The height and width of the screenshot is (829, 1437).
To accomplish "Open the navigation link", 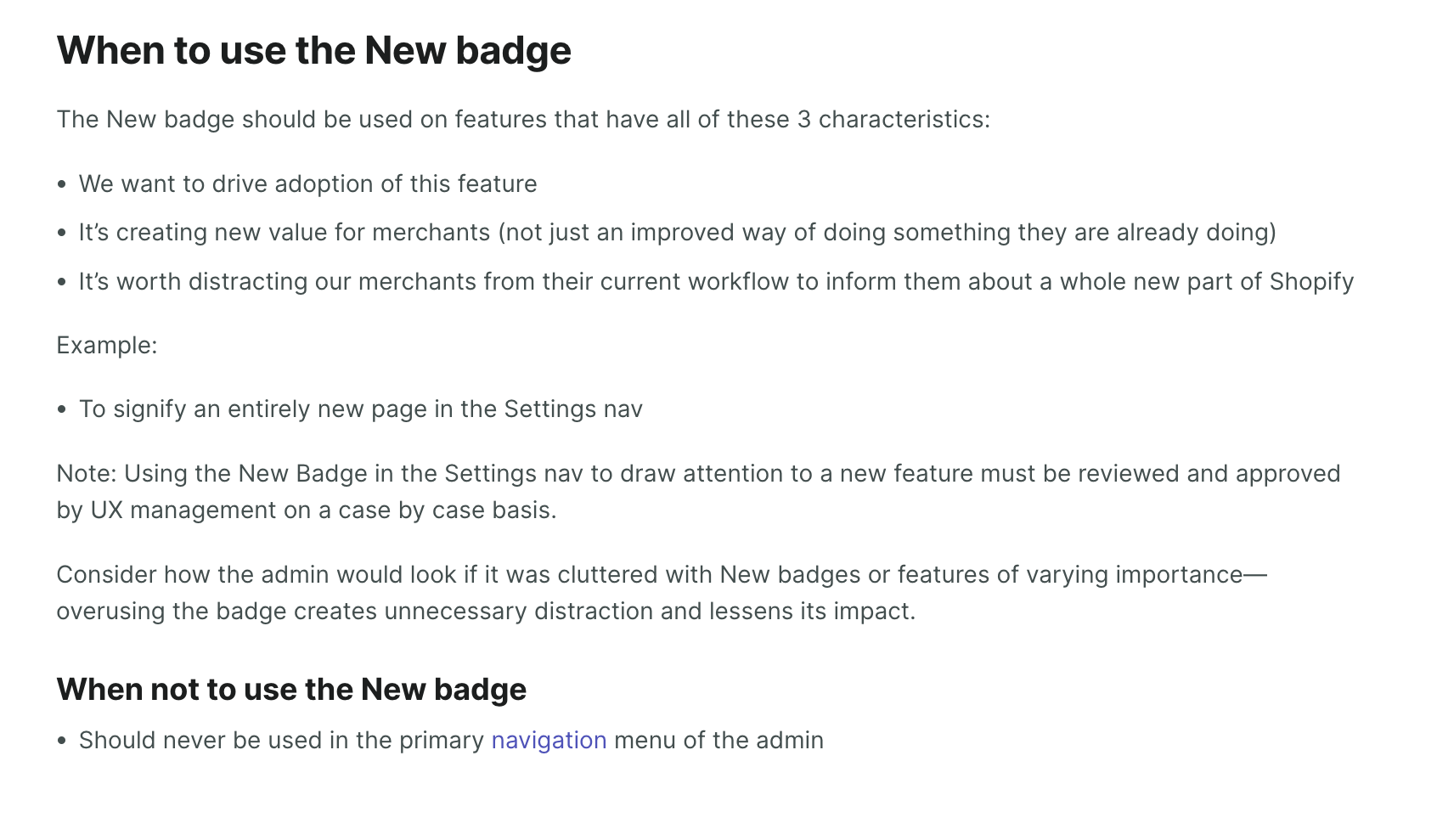I will click(549, 740).
